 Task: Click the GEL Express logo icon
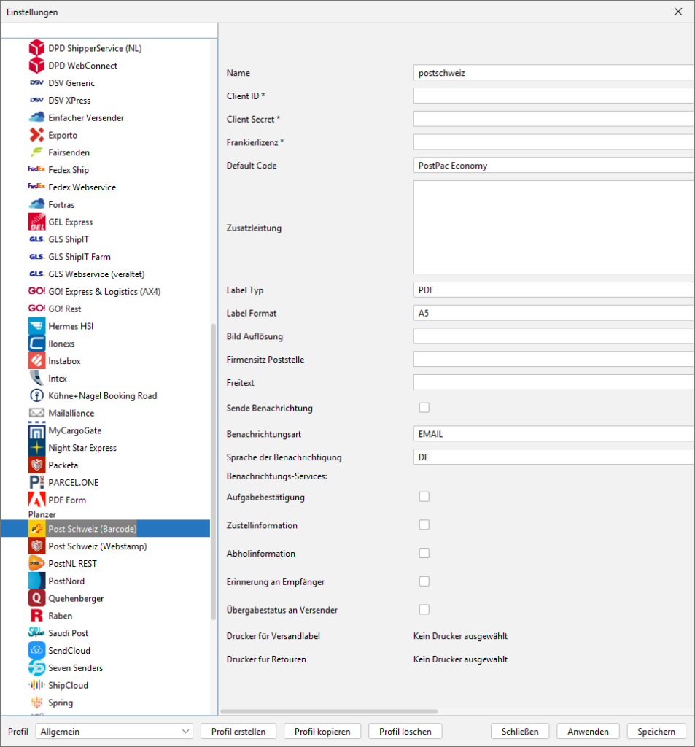click(x=36, y=222)
